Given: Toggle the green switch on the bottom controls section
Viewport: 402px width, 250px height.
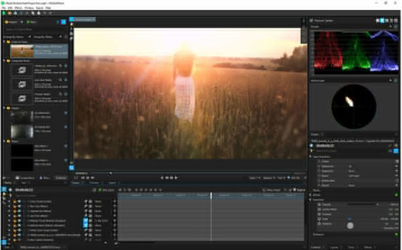Looking at the screenshot, I should tap(396, 235).
